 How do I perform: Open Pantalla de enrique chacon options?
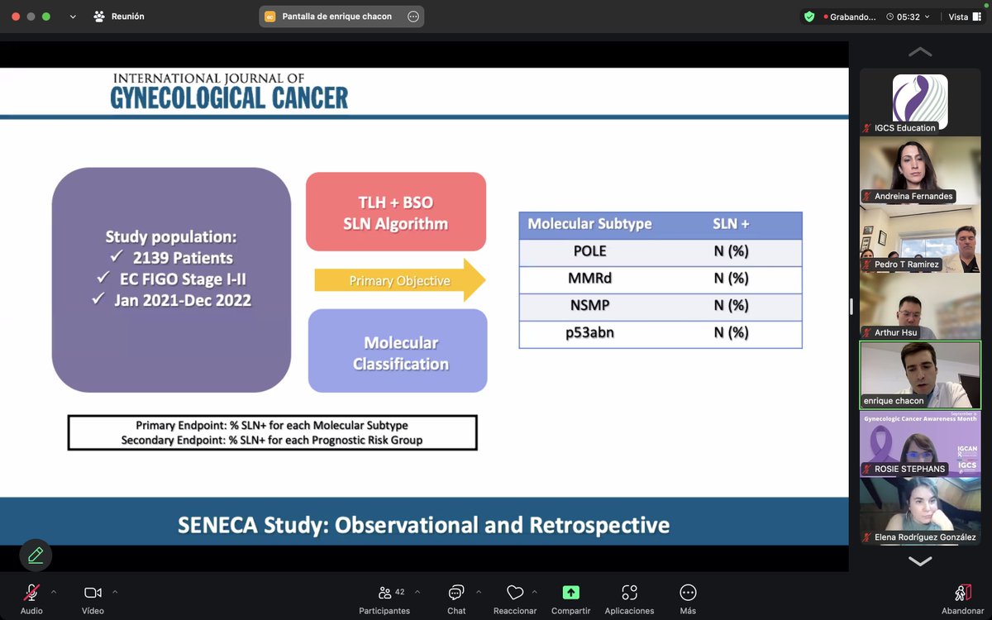point(413,17)
